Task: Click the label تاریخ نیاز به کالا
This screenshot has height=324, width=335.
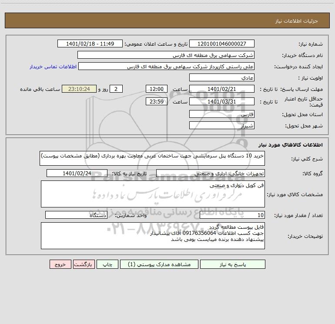Action: 129,174
